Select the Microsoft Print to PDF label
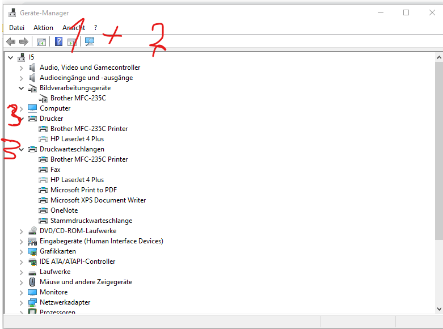The width and height of the screenshot is (443, 329). pos(83,190)
